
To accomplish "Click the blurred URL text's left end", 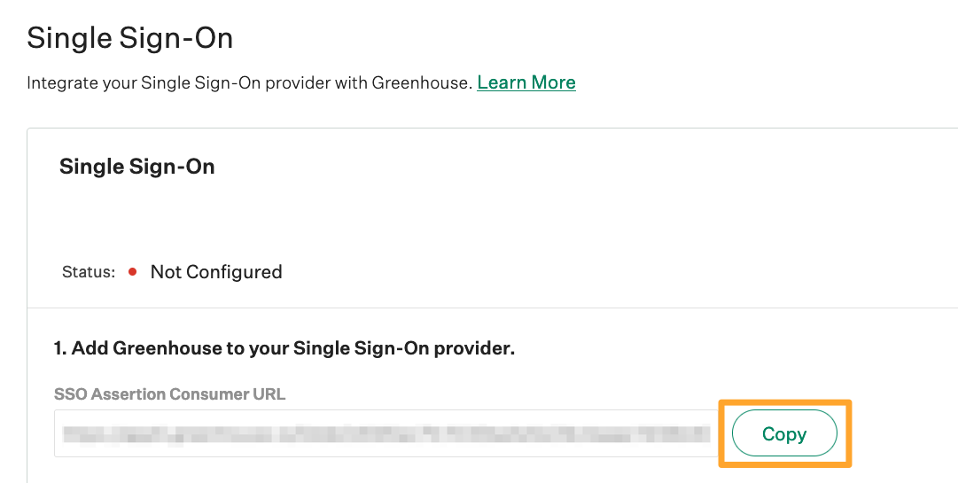I will tap(71, 433).
